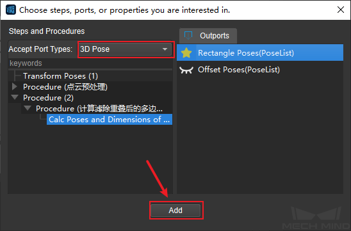Click the Add button
Screen dimensions: 351x231
175,210
